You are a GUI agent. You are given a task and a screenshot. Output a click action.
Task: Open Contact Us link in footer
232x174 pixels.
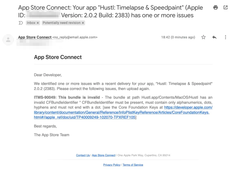pyautogui.click(x=83, y=155)
